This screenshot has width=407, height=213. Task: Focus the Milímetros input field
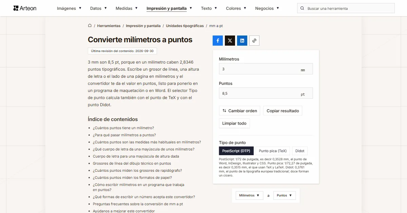(266, 69)
